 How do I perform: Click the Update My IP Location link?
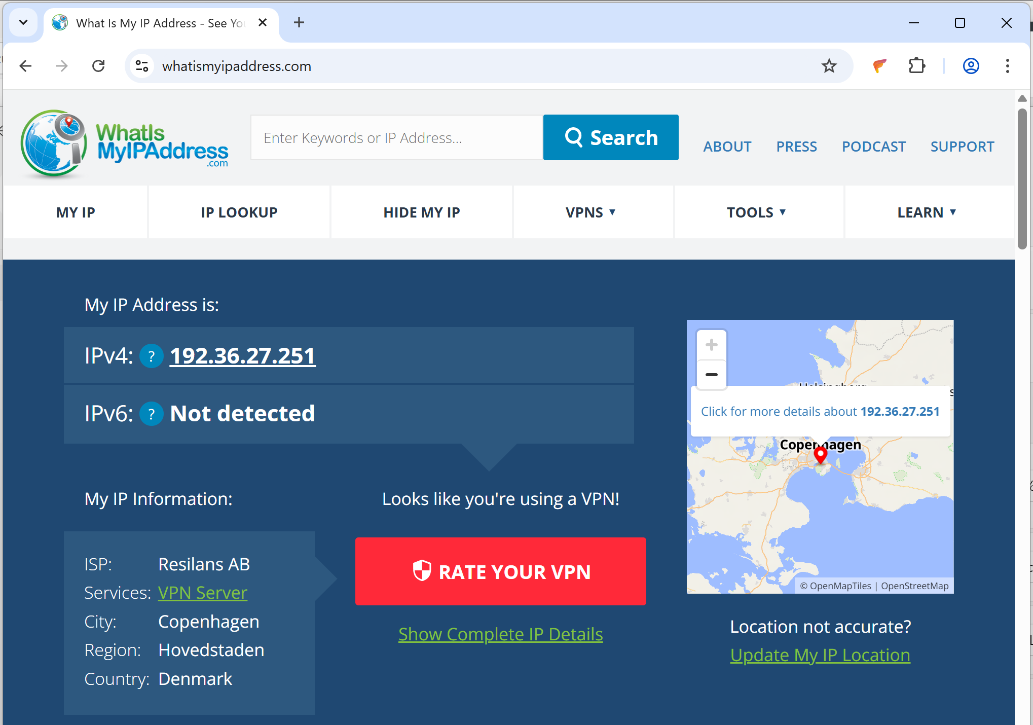tap(820, 655)
